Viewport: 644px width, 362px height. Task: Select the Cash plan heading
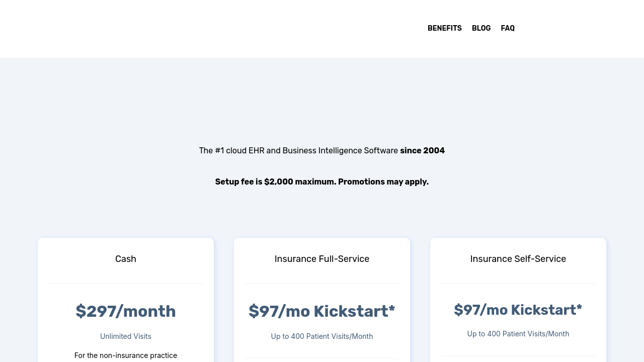coord(126,259)
